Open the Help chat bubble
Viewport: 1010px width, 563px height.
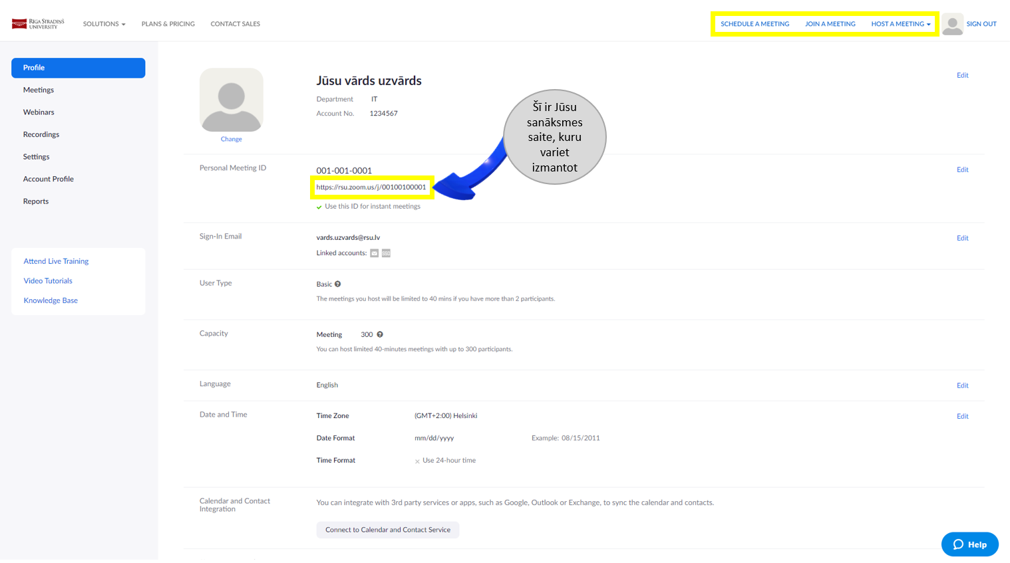[969, 544]
